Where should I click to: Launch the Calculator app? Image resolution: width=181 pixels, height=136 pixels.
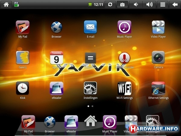pos(91,58)
